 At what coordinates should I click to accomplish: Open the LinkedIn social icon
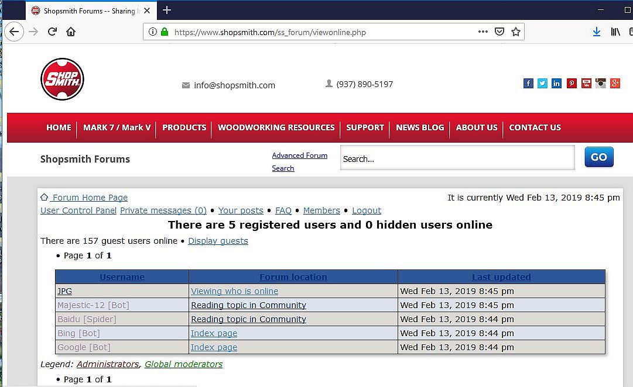pos(556,84)
